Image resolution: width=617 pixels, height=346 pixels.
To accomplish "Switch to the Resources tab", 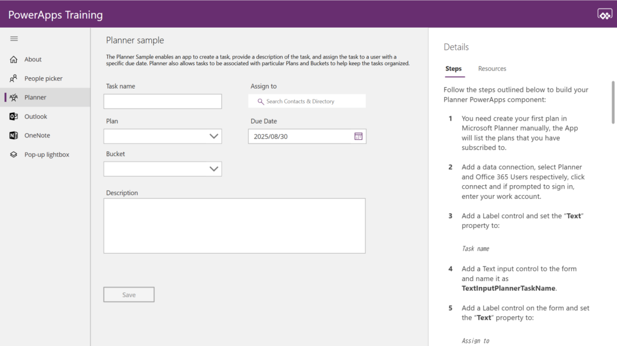I will (x=492, y=69).
